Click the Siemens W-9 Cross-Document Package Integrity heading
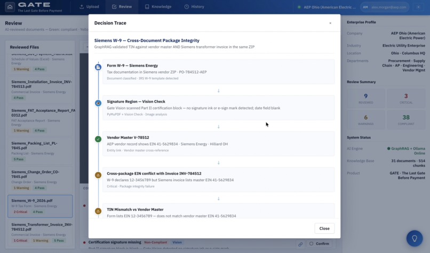The width and height of the screenshot is (430, 253). pyautogui.click(x=147, y=40)
